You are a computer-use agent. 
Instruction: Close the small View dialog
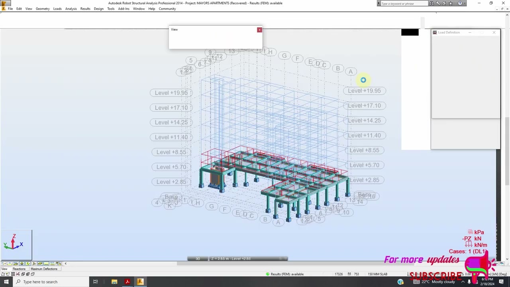click(259, 29)
